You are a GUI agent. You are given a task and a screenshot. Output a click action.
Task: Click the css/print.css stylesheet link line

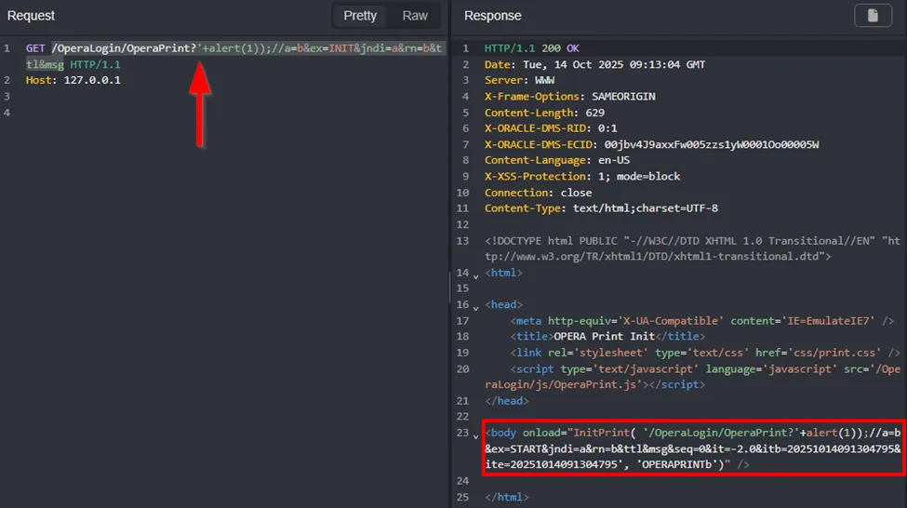(704, 353)
